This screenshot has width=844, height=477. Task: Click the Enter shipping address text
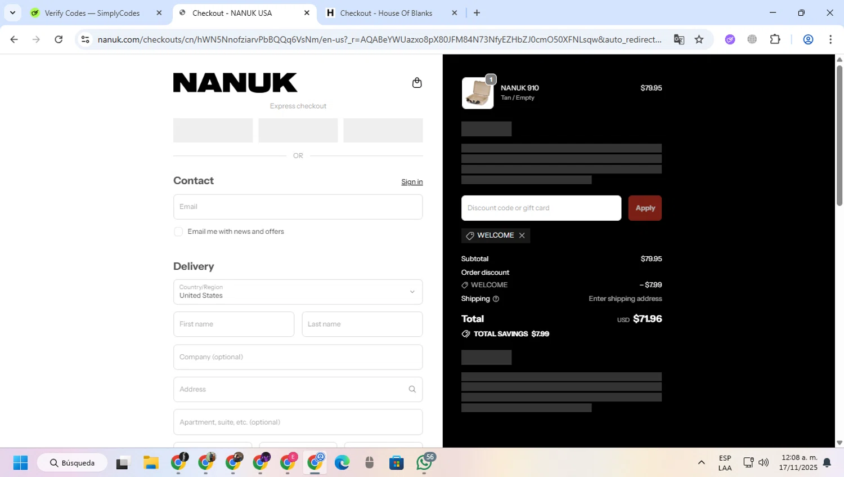point(625,299)
